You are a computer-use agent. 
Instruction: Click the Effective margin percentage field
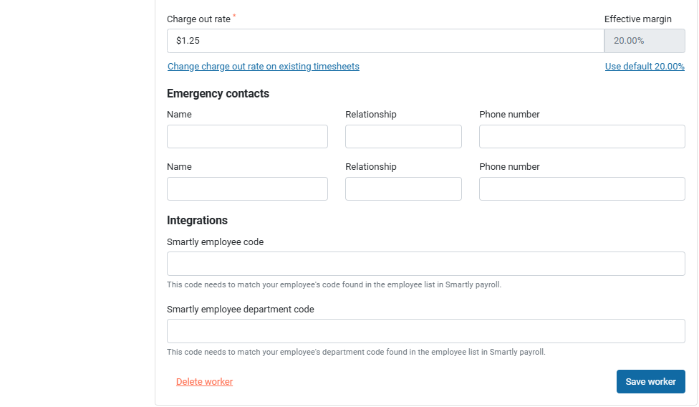pyautogui.click(x=645, y=41)
